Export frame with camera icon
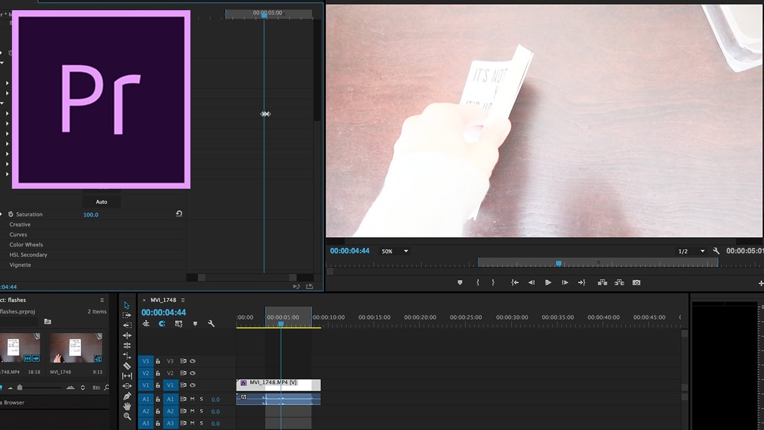This screenshot has width=764, height=430. click(636, 282)
